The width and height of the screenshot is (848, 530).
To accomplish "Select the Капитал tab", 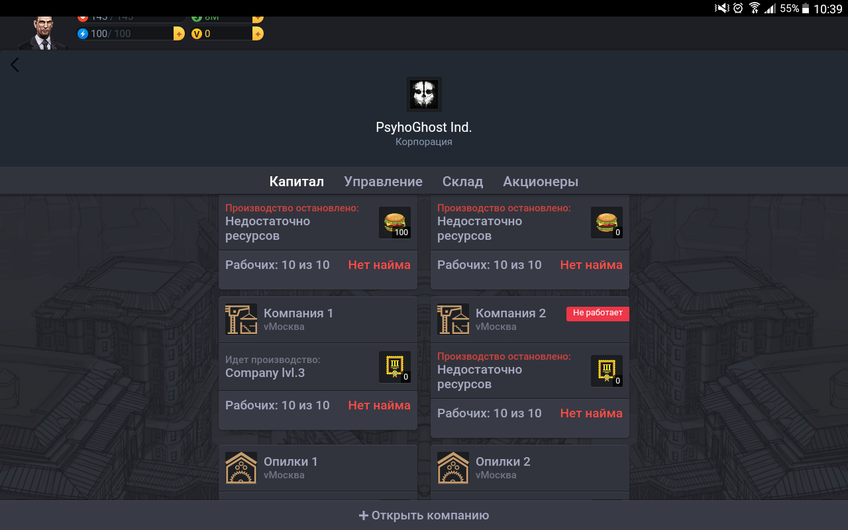I will [297, 182].
